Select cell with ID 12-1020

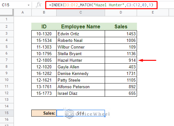coord(44,67)
